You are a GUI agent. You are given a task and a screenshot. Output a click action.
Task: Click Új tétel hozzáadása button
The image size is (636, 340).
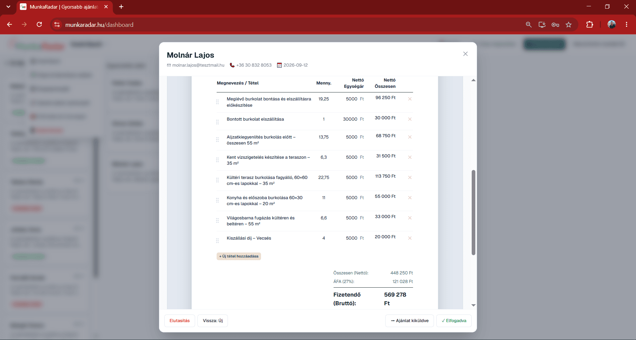click(239, 256)
